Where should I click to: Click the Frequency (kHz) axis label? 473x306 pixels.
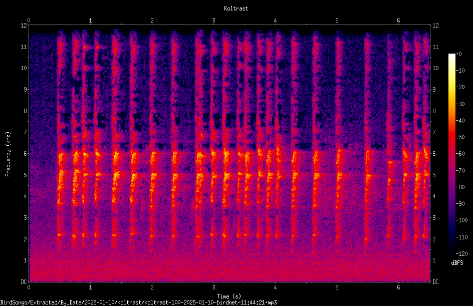tap(8, 154)
